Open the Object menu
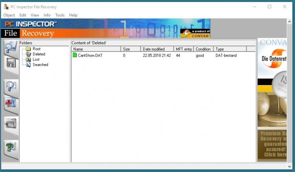 [x=9, y=15]
